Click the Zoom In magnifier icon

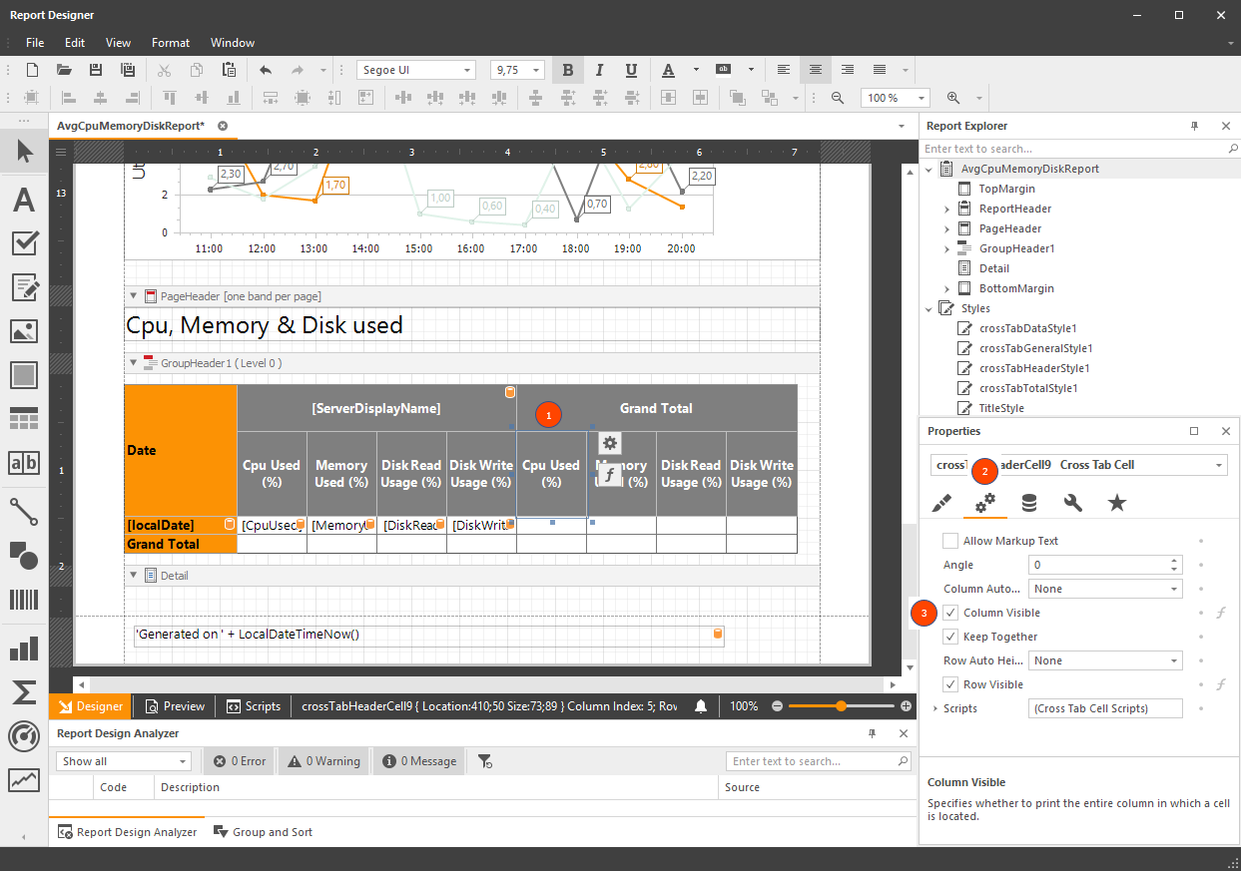coord(953,98)
